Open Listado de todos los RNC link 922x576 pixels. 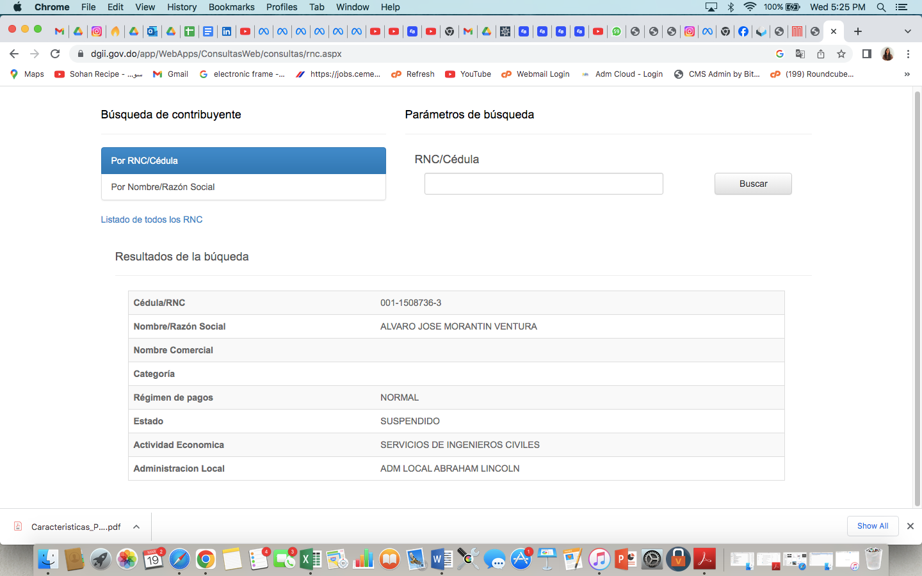click(x=152, y=220)
